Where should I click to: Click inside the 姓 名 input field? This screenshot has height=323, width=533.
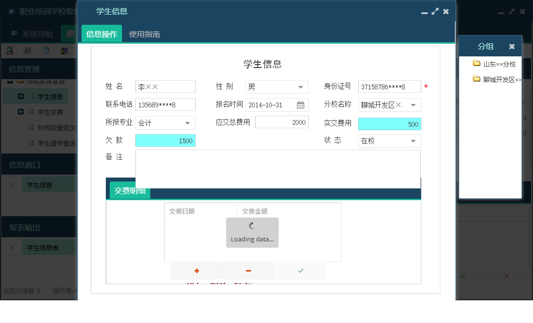click(x=165, y=87)
